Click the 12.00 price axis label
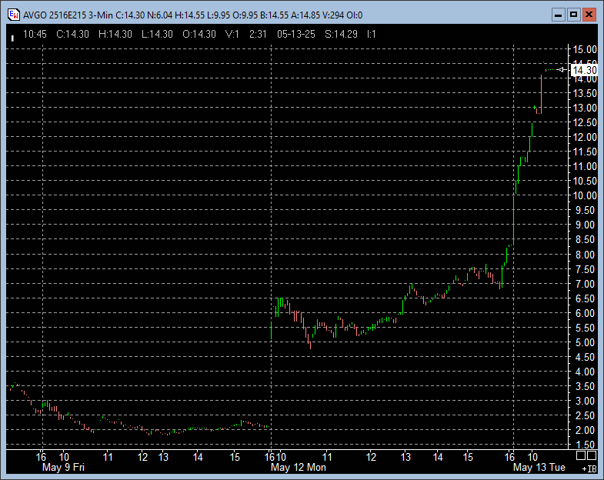Viewport: 604px width, 480px height. pyautogui.click(x=585, y=137)
